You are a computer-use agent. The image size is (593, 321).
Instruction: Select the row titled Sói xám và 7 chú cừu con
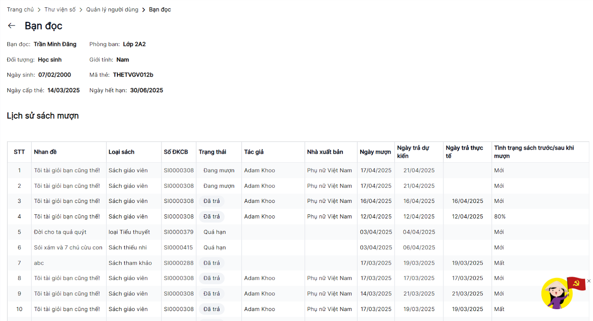coord(68,248)
